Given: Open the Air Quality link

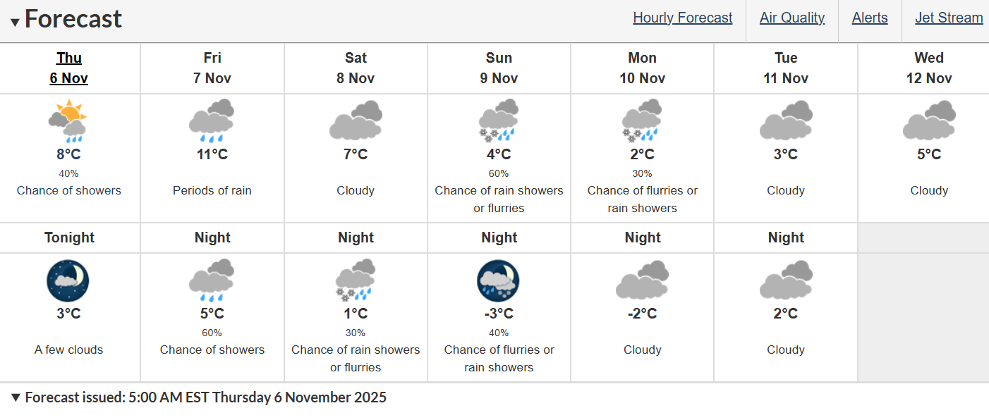Looking at the screenshot, I should [791, 18].
